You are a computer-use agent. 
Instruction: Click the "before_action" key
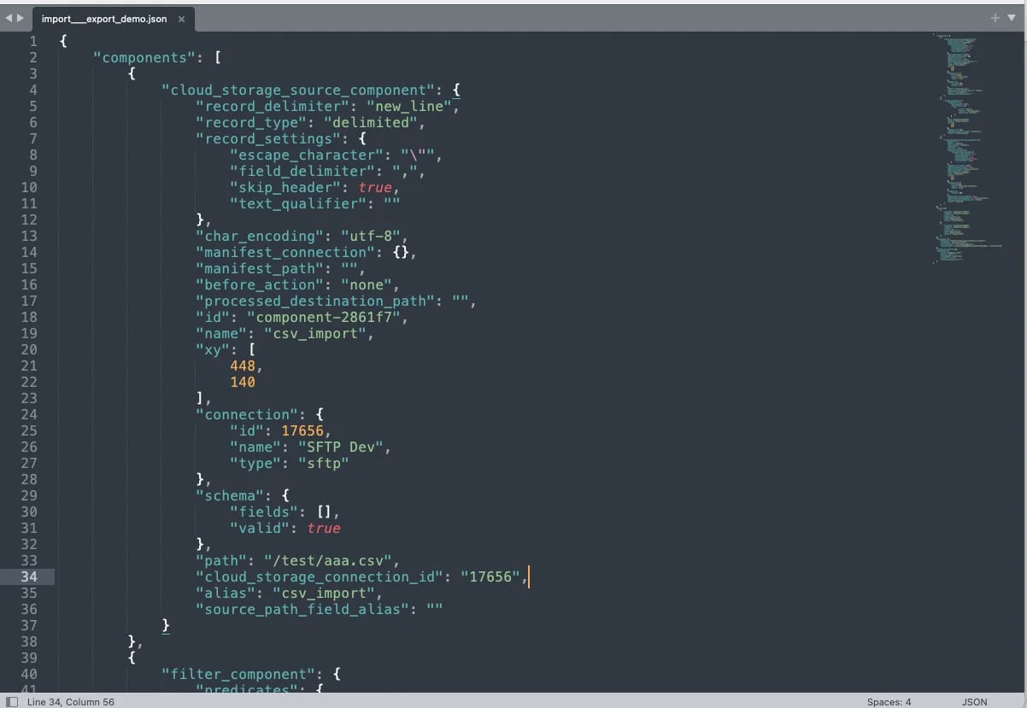click(261, 284)
